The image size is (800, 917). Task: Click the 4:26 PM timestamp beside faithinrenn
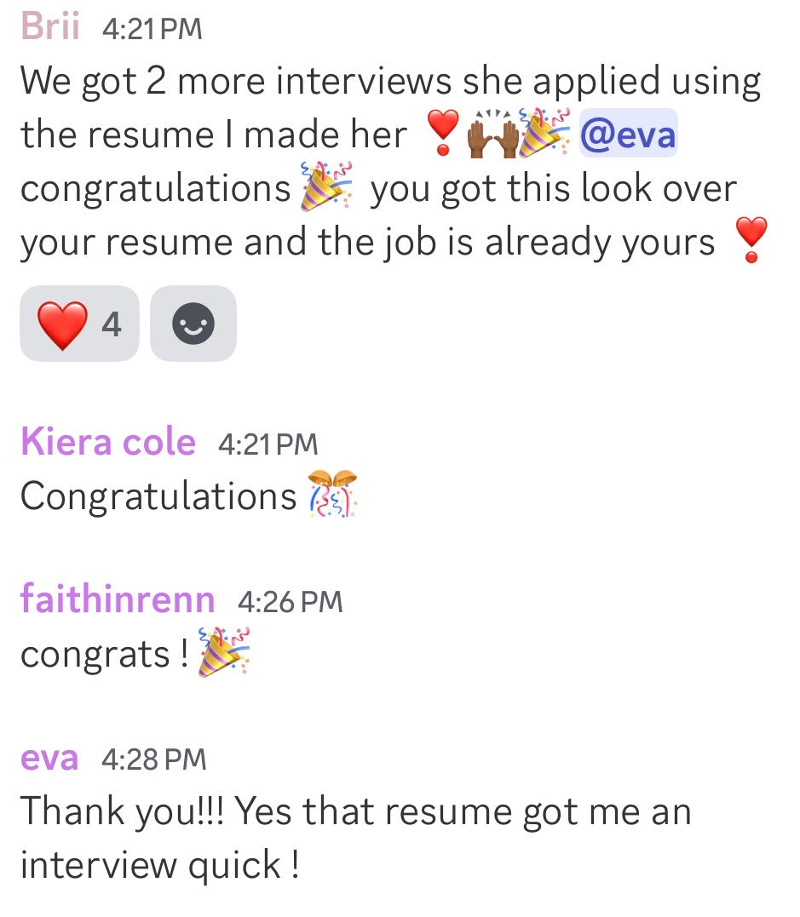click(291, 602)
